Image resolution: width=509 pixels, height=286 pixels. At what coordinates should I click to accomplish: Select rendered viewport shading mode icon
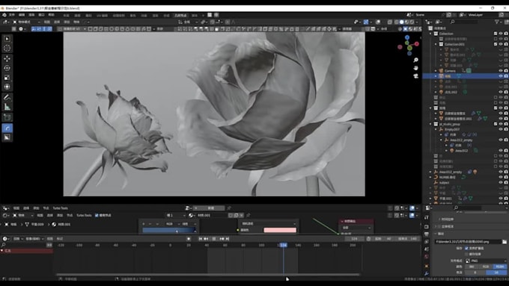pyautogui.click(x=412, y=22)
